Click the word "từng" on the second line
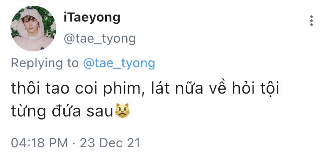Image resolution: width=330 pixels, height=160 pixels. [x=29, y=112]
